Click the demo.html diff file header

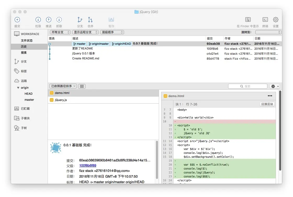click(218, 96)
